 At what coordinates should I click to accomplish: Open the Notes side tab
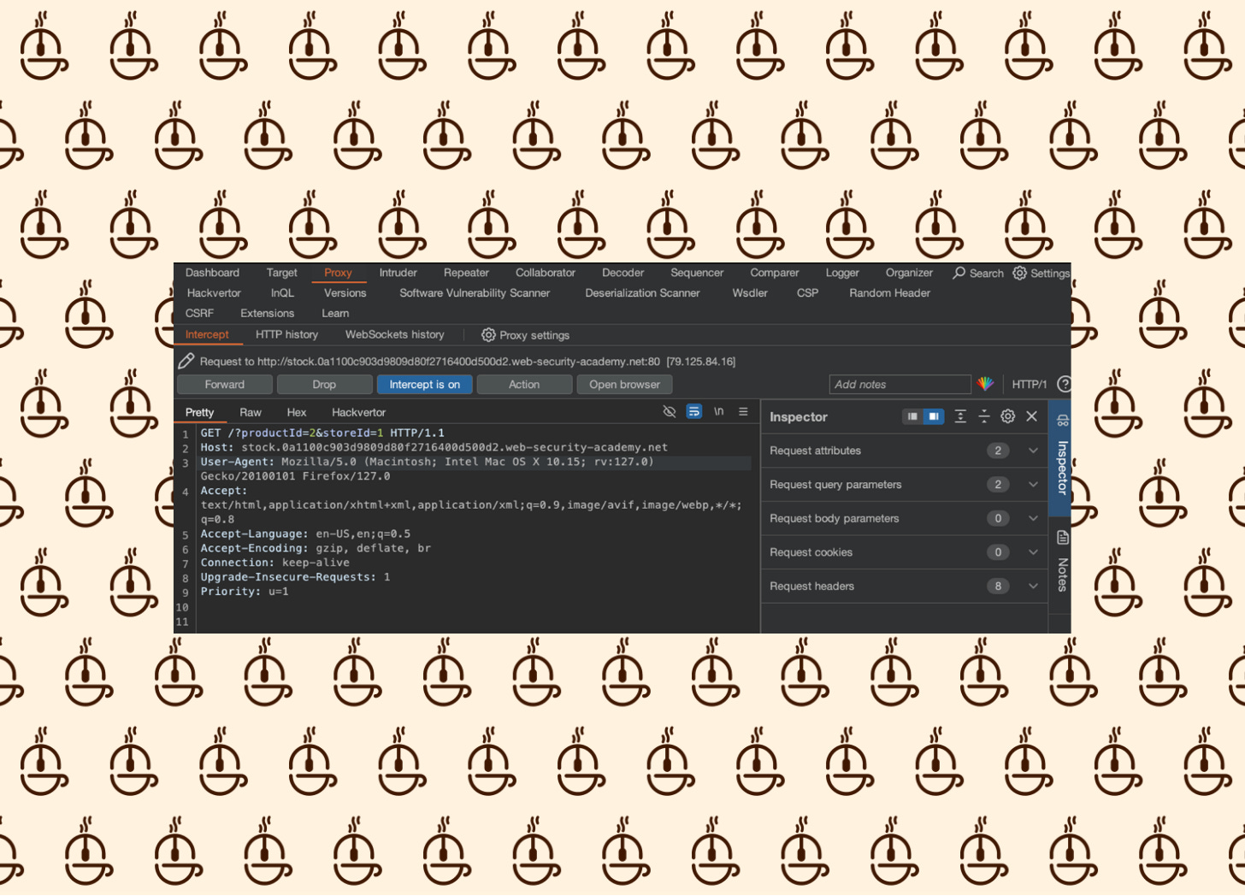coord(1062,563)
